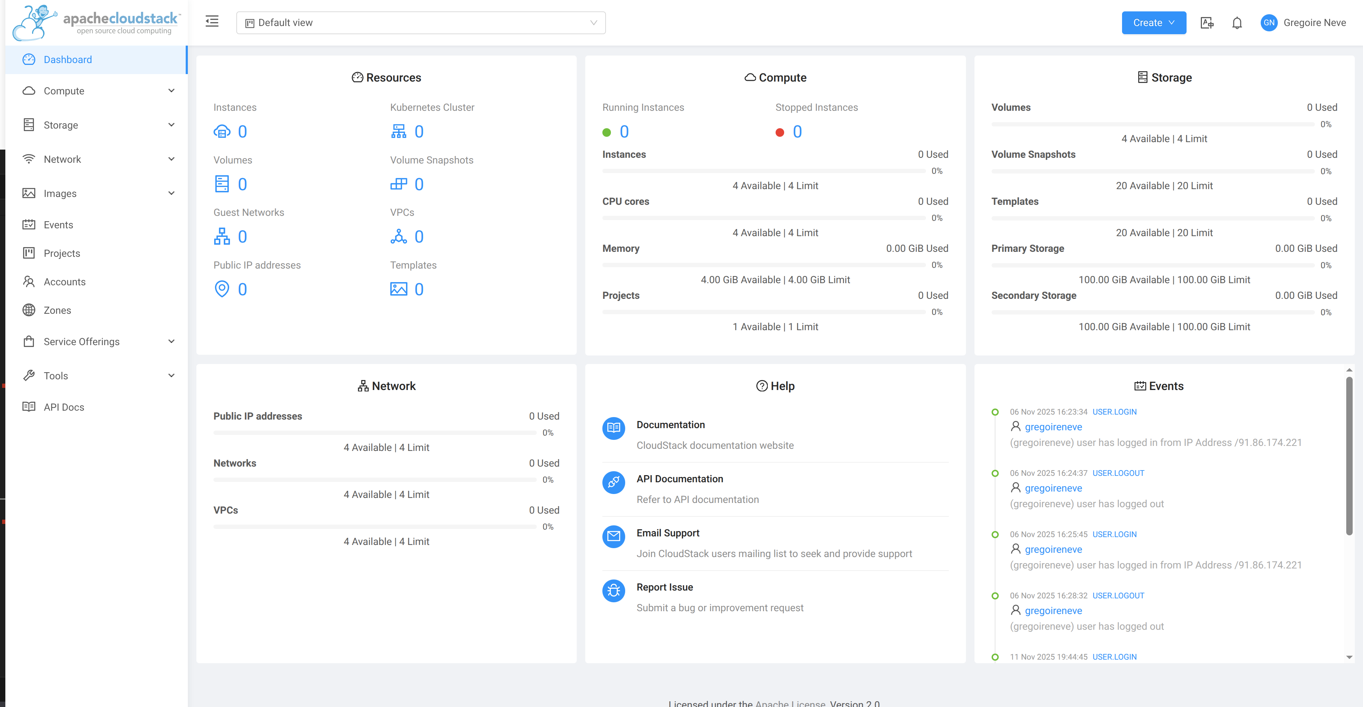Click the Create button

pyautogui.click(x=1153, y=23)
